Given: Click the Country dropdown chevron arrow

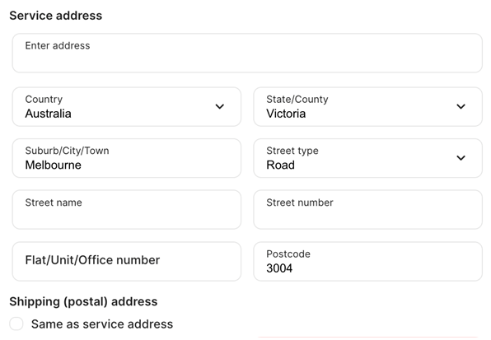Looking at the screenshot, I should pyautogui.click(x=220, y=107).
